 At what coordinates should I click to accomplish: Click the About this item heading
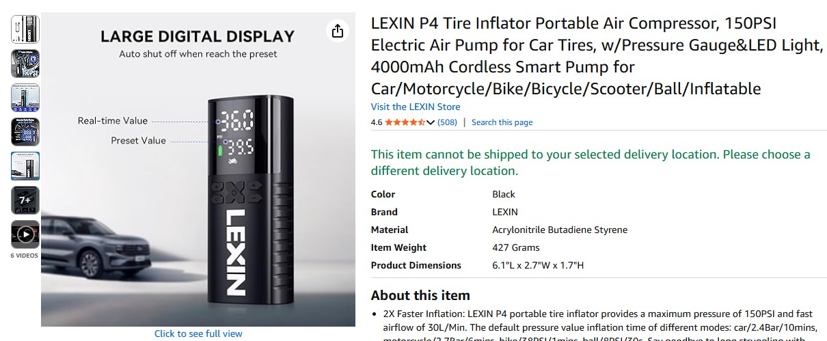coord(420,295)
